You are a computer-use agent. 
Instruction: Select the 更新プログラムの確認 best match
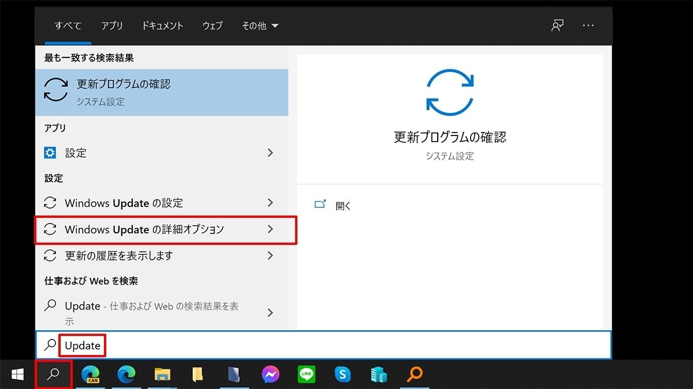point(162,92)
